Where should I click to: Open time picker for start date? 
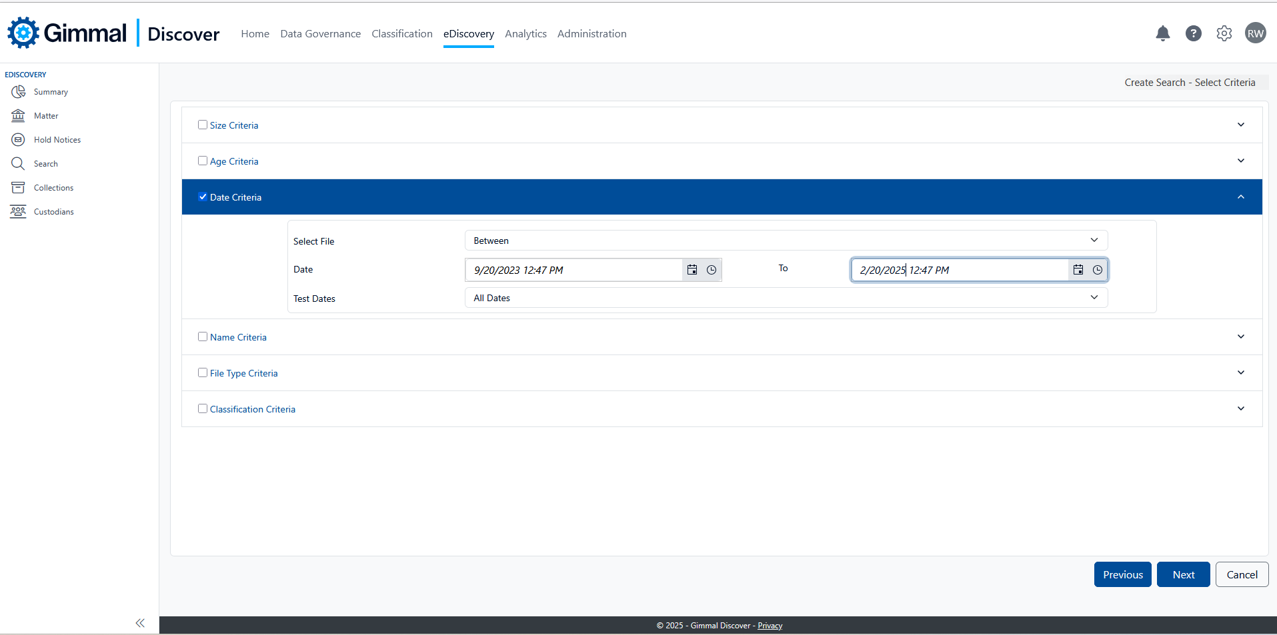pos(712,270)
